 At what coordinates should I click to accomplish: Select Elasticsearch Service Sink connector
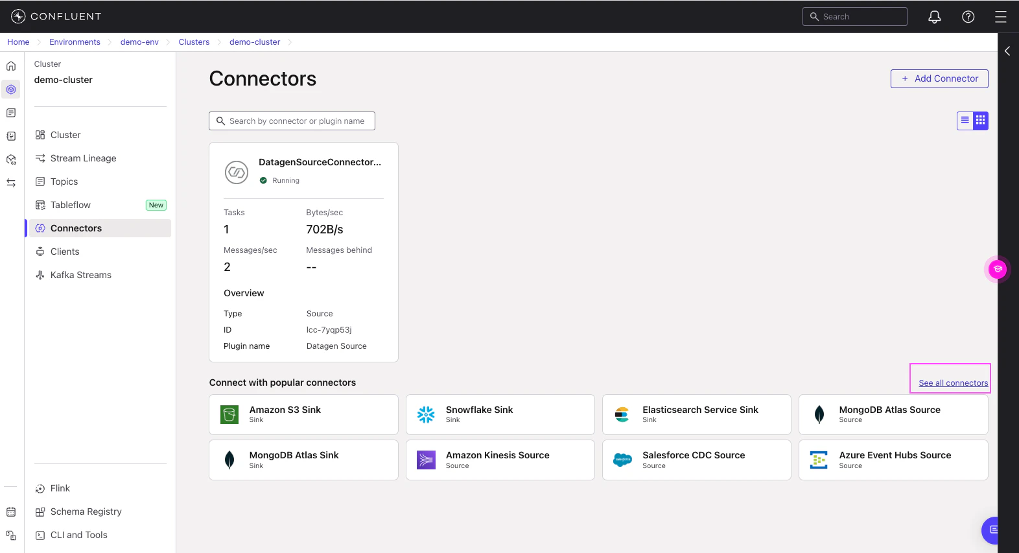pyautogui.click(x=697, y=414)
